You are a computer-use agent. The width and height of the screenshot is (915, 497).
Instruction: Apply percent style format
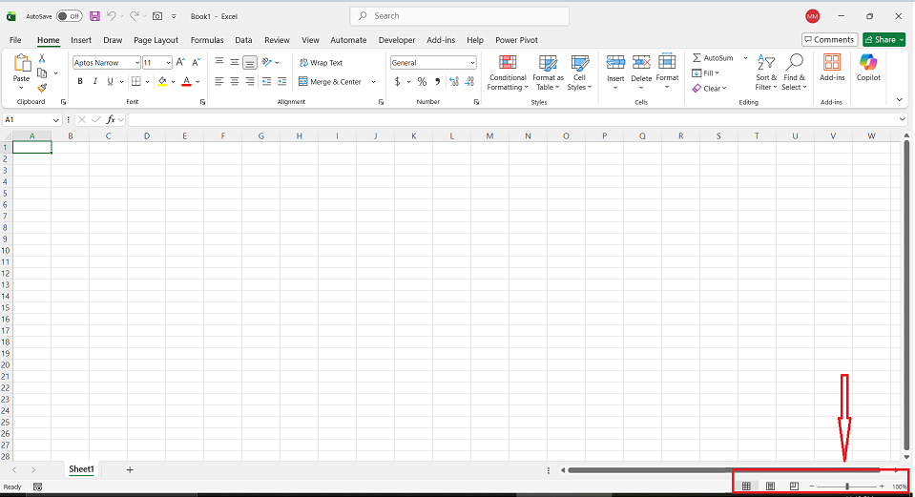(x=422, y=82)
